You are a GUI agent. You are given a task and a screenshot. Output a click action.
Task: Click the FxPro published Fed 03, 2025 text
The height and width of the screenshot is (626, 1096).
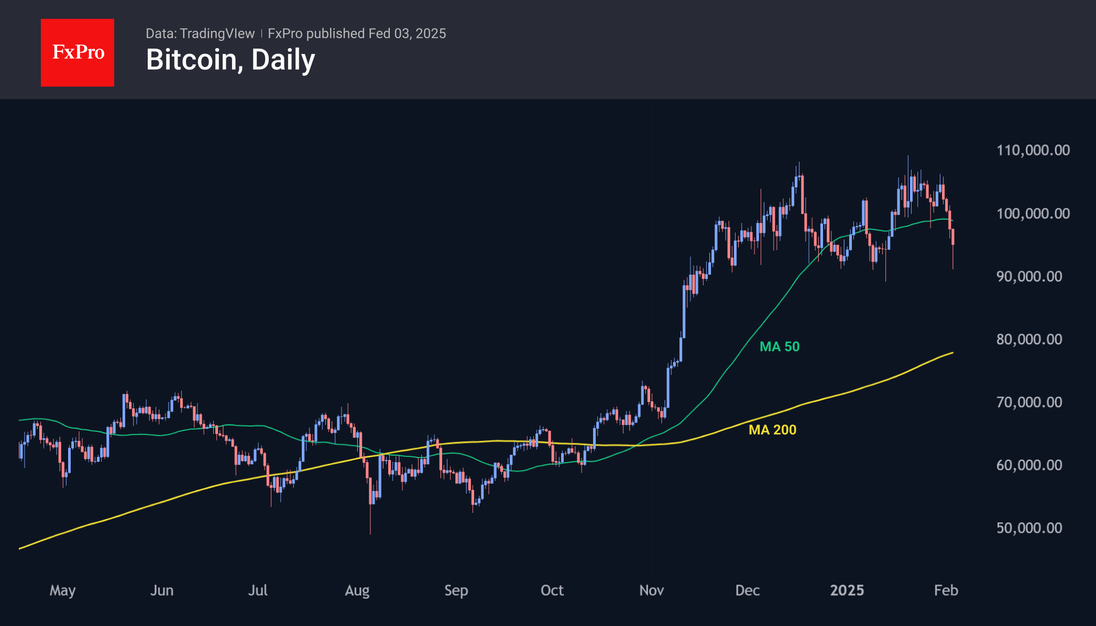[357, 33]
